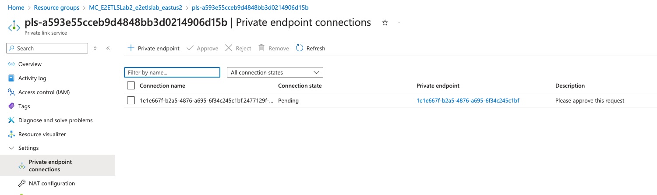
Task: Check the 1e1e667f connection row checkbox
Action: pyautogui.click(x=131, y=100)
